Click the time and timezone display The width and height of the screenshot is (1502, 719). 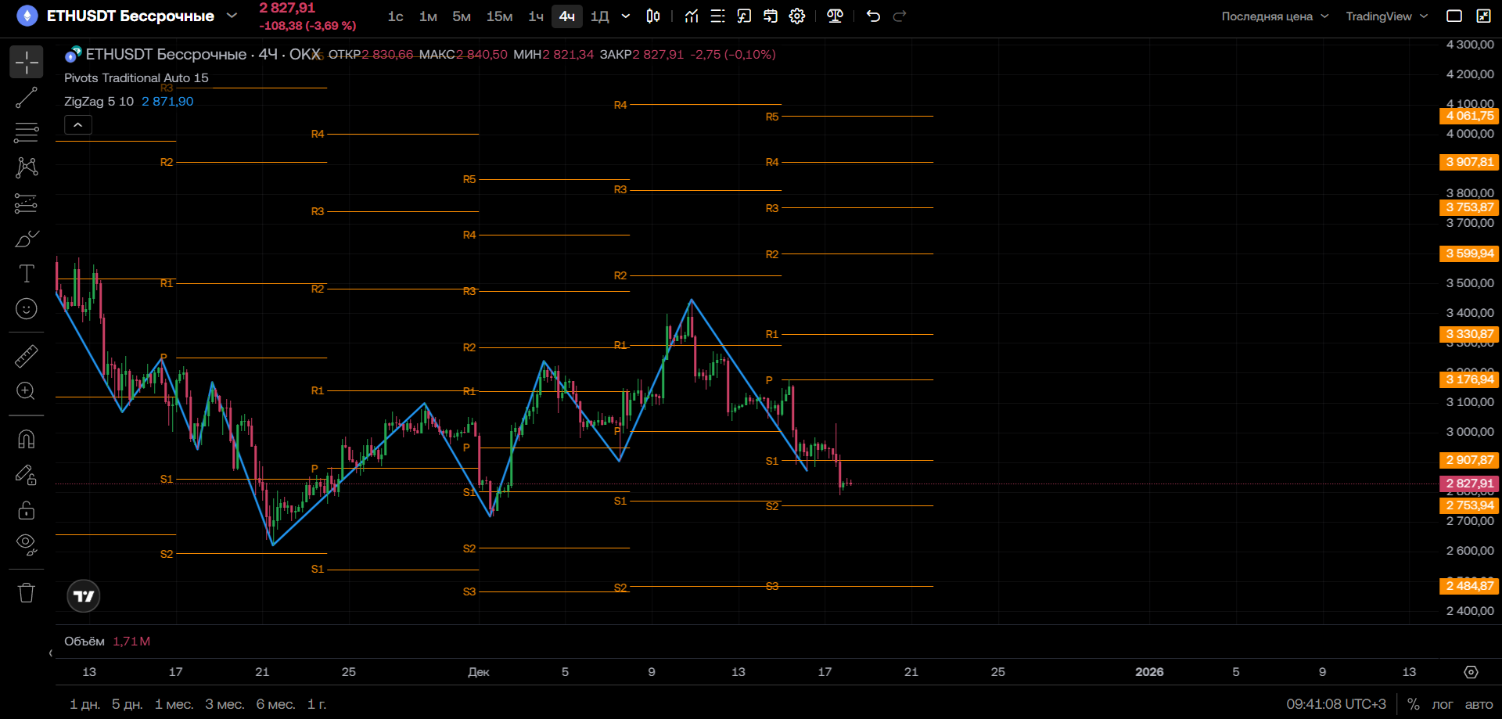pyautogui.click(x=1336, y=704)
